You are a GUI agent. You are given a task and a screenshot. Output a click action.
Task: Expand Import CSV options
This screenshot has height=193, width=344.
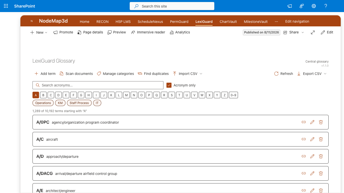click(x=201, y=74)
